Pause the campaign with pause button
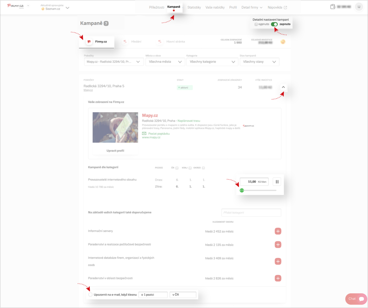Viewport: 368px width, 308px height. coord(277,182)
